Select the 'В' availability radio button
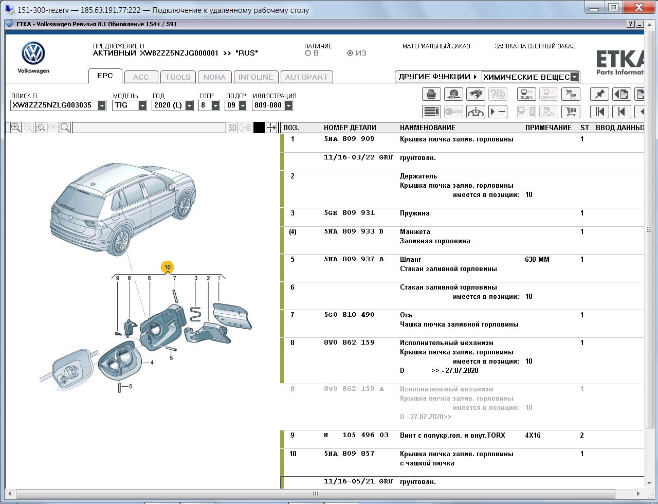This screenshot has width=658, height=504. coord(308,53)
